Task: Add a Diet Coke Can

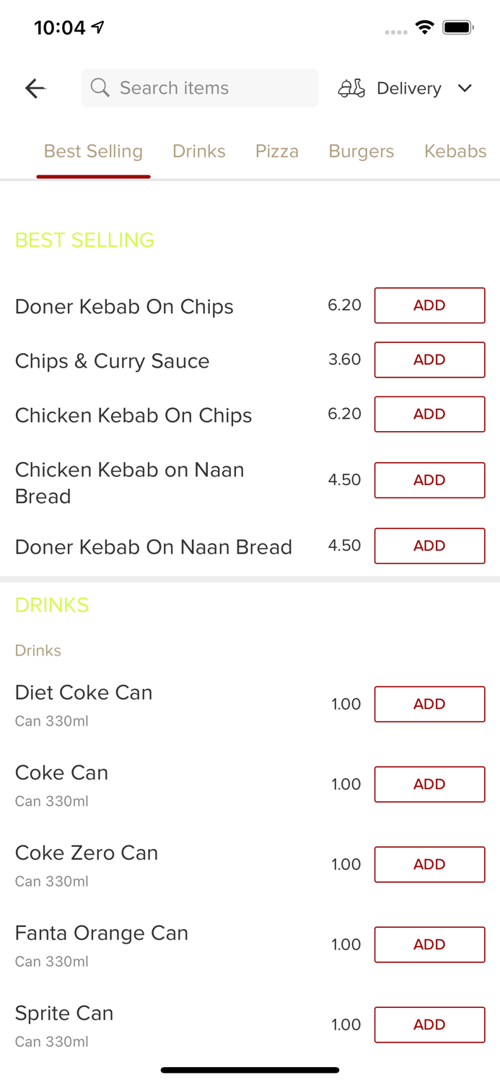Action: tap(429, 704)
